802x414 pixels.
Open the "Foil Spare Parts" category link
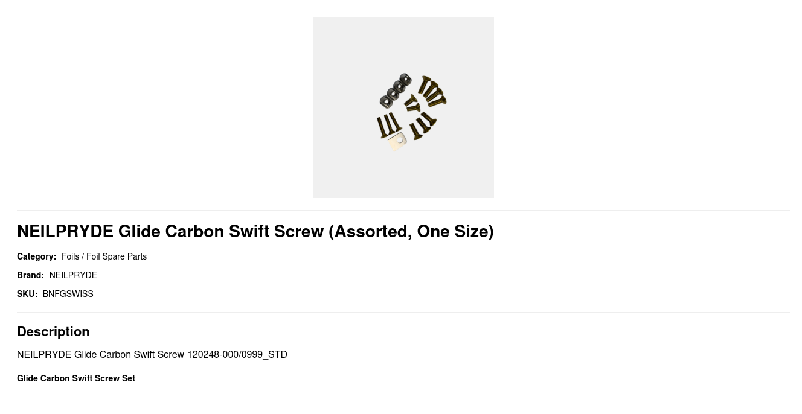(x=117, y=256)
